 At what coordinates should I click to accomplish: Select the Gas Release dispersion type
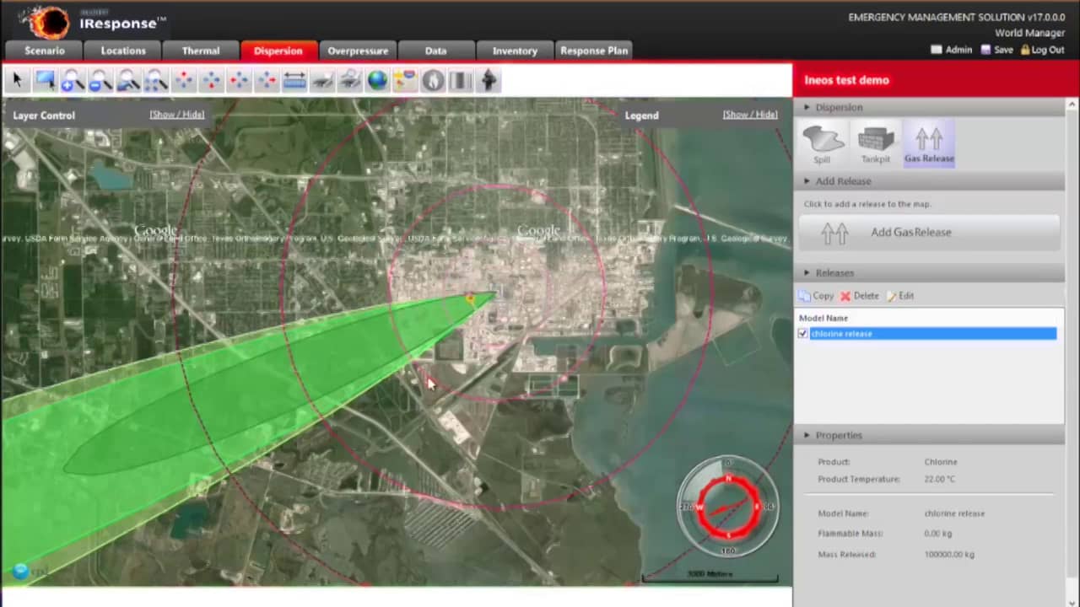(x=929, y=143)
